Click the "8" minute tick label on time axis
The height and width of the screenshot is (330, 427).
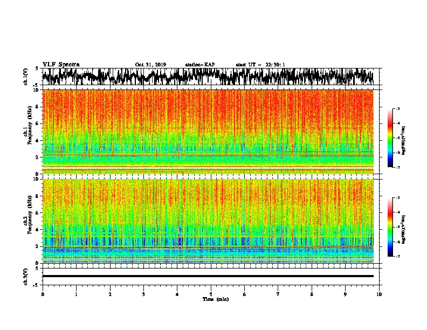[312, 294]
